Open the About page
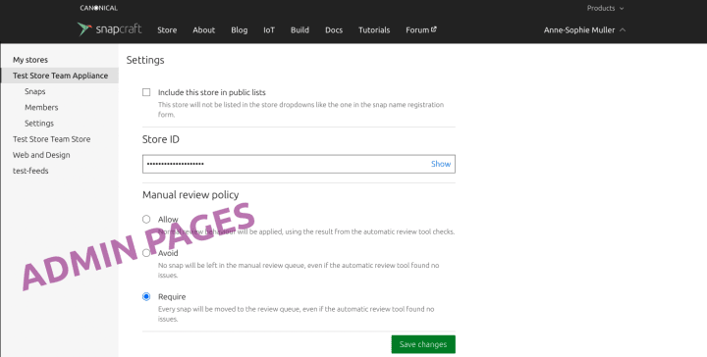707x357 pixels. 204,30
